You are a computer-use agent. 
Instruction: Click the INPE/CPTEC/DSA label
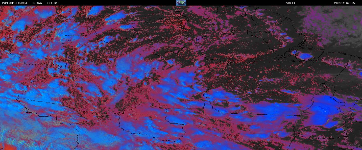point(14,3)
